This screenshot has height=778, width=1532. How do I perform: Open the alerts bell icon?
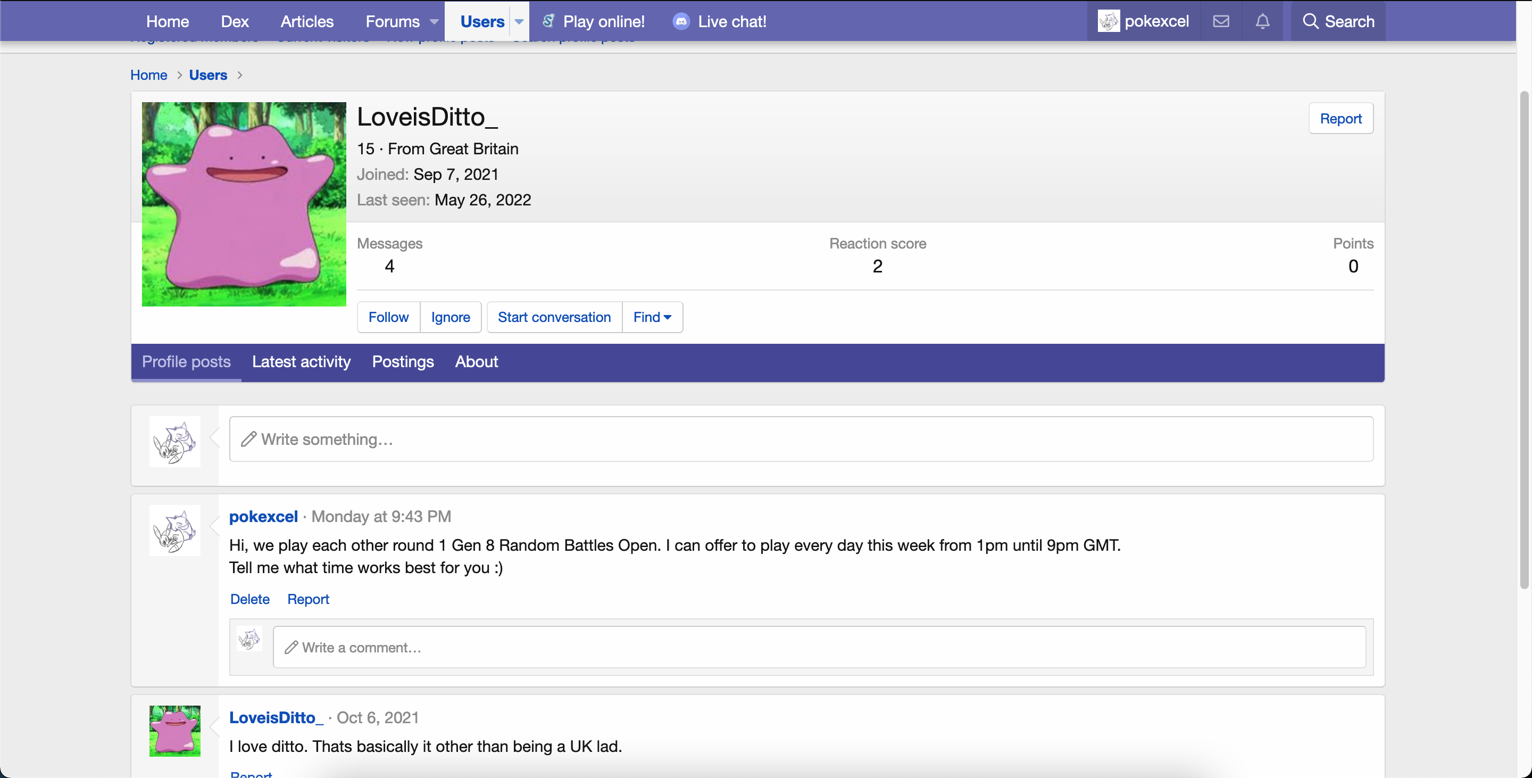click(1262, 21)
